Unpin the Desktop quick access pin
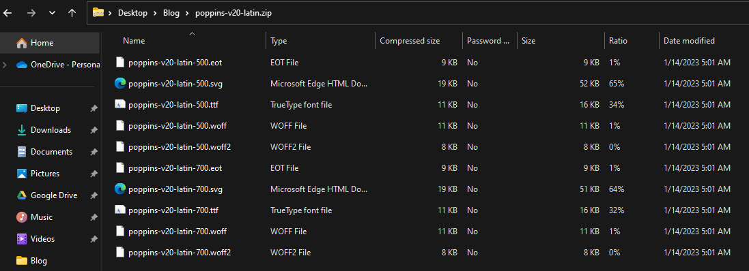749x271 pixels. [94, 108]
